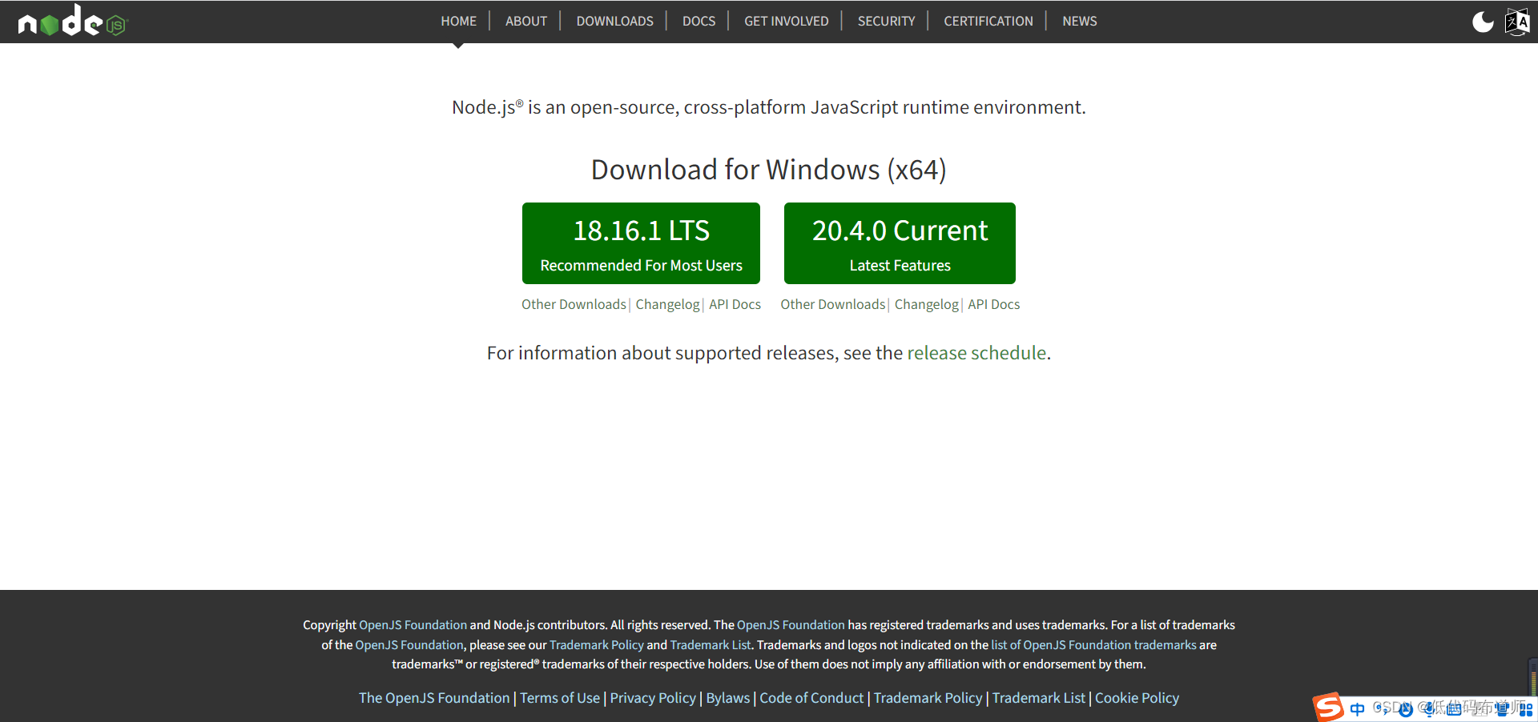This screenshot has height=722, width=1538.
Task: Go to the ABOUT page
Action: pos(526,21)
